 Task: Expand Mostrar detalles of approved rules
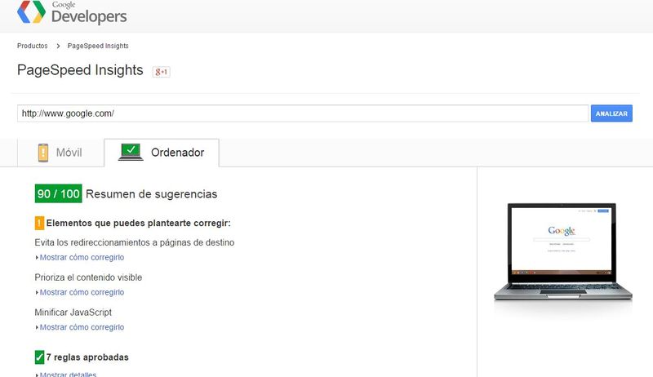(66, 374)
